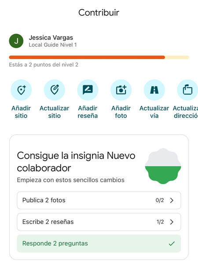Expand the Escribe 2 reseñas chevron

click(x=172, y=222)
